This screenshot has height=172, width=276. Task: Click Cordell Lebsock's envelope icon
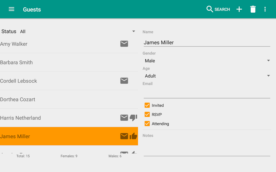pos(124,81)
